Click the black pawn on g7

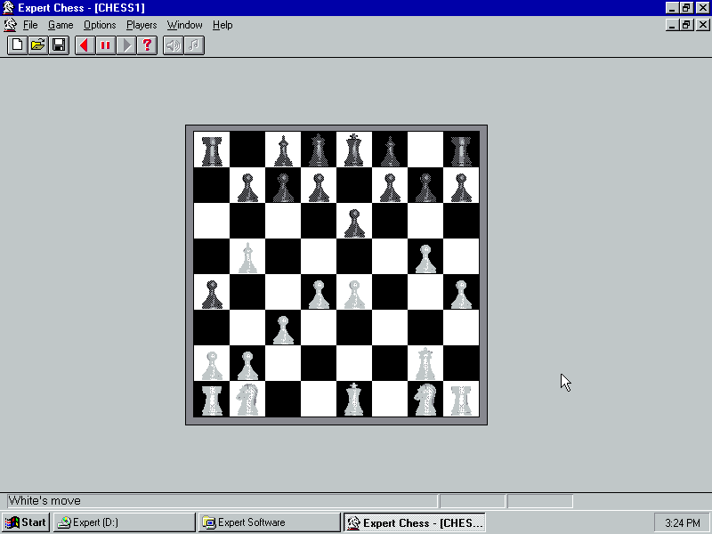[x=425, y=188]
